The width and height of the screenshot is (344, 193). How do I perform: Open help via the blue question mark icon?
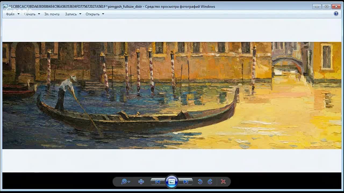[x=336, y=14]
